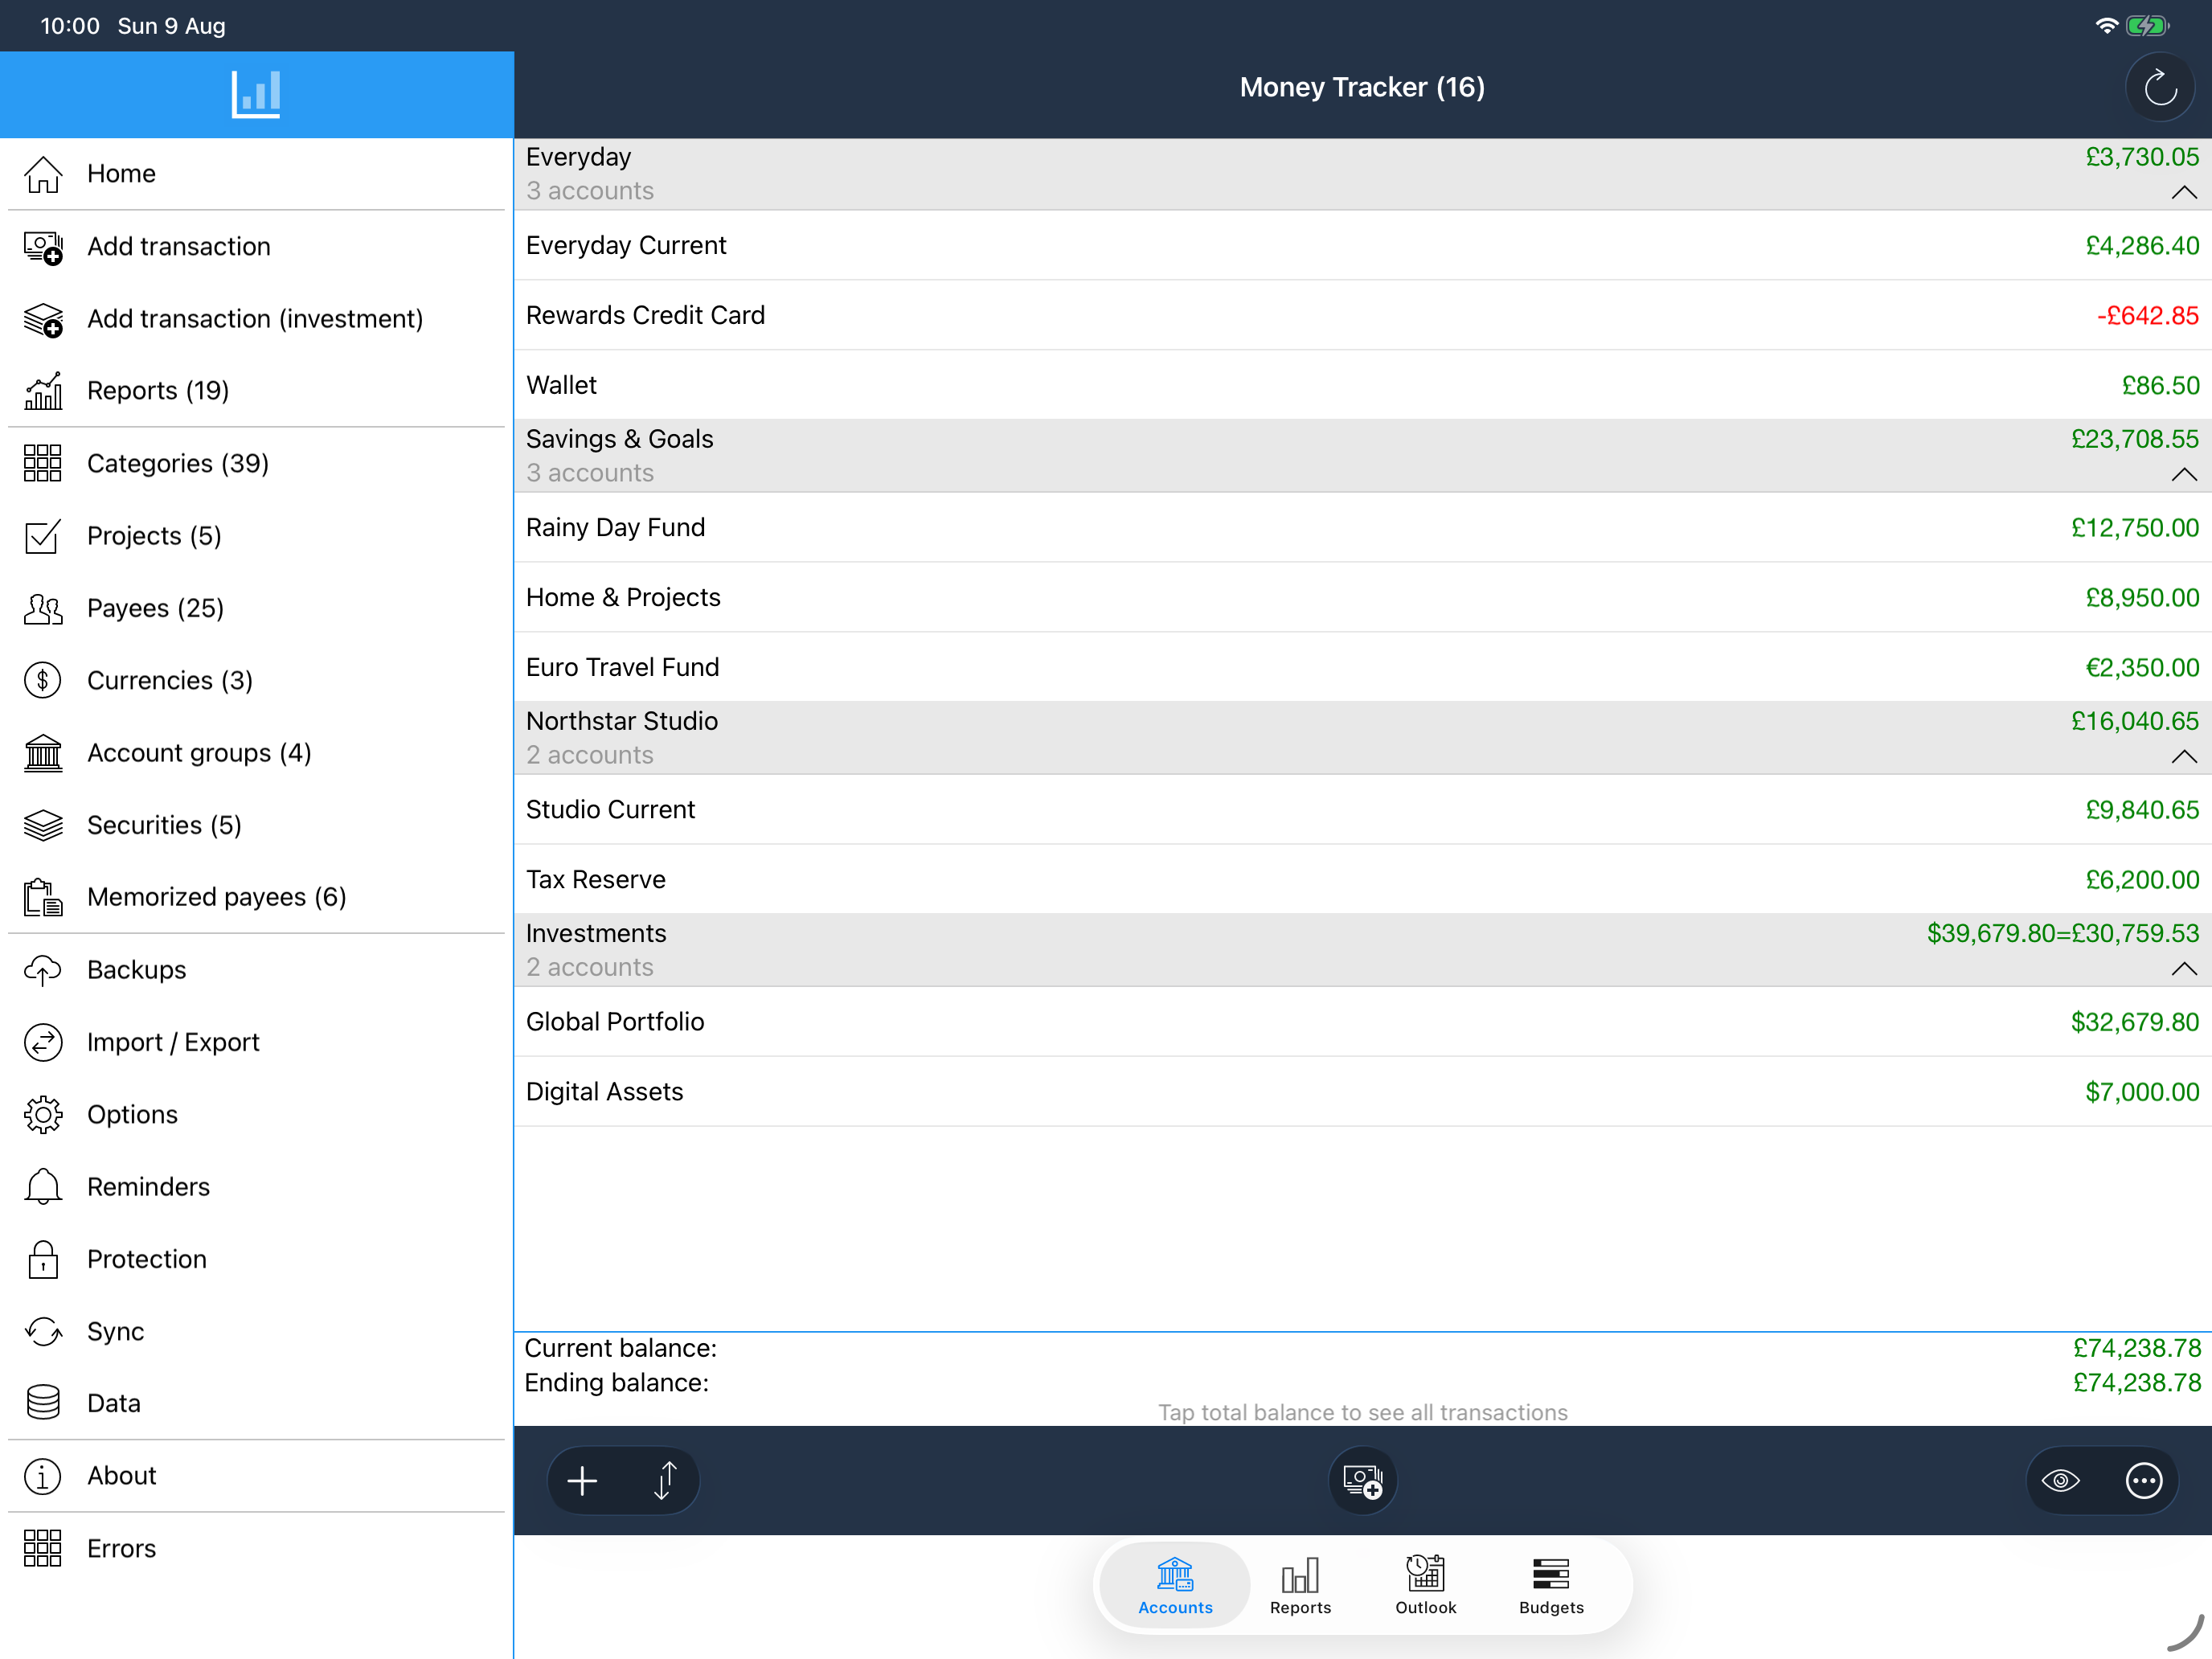Open the Home & Projects account
This screenshot has width=2212, height=1659.
click(x=1363, y=598)
